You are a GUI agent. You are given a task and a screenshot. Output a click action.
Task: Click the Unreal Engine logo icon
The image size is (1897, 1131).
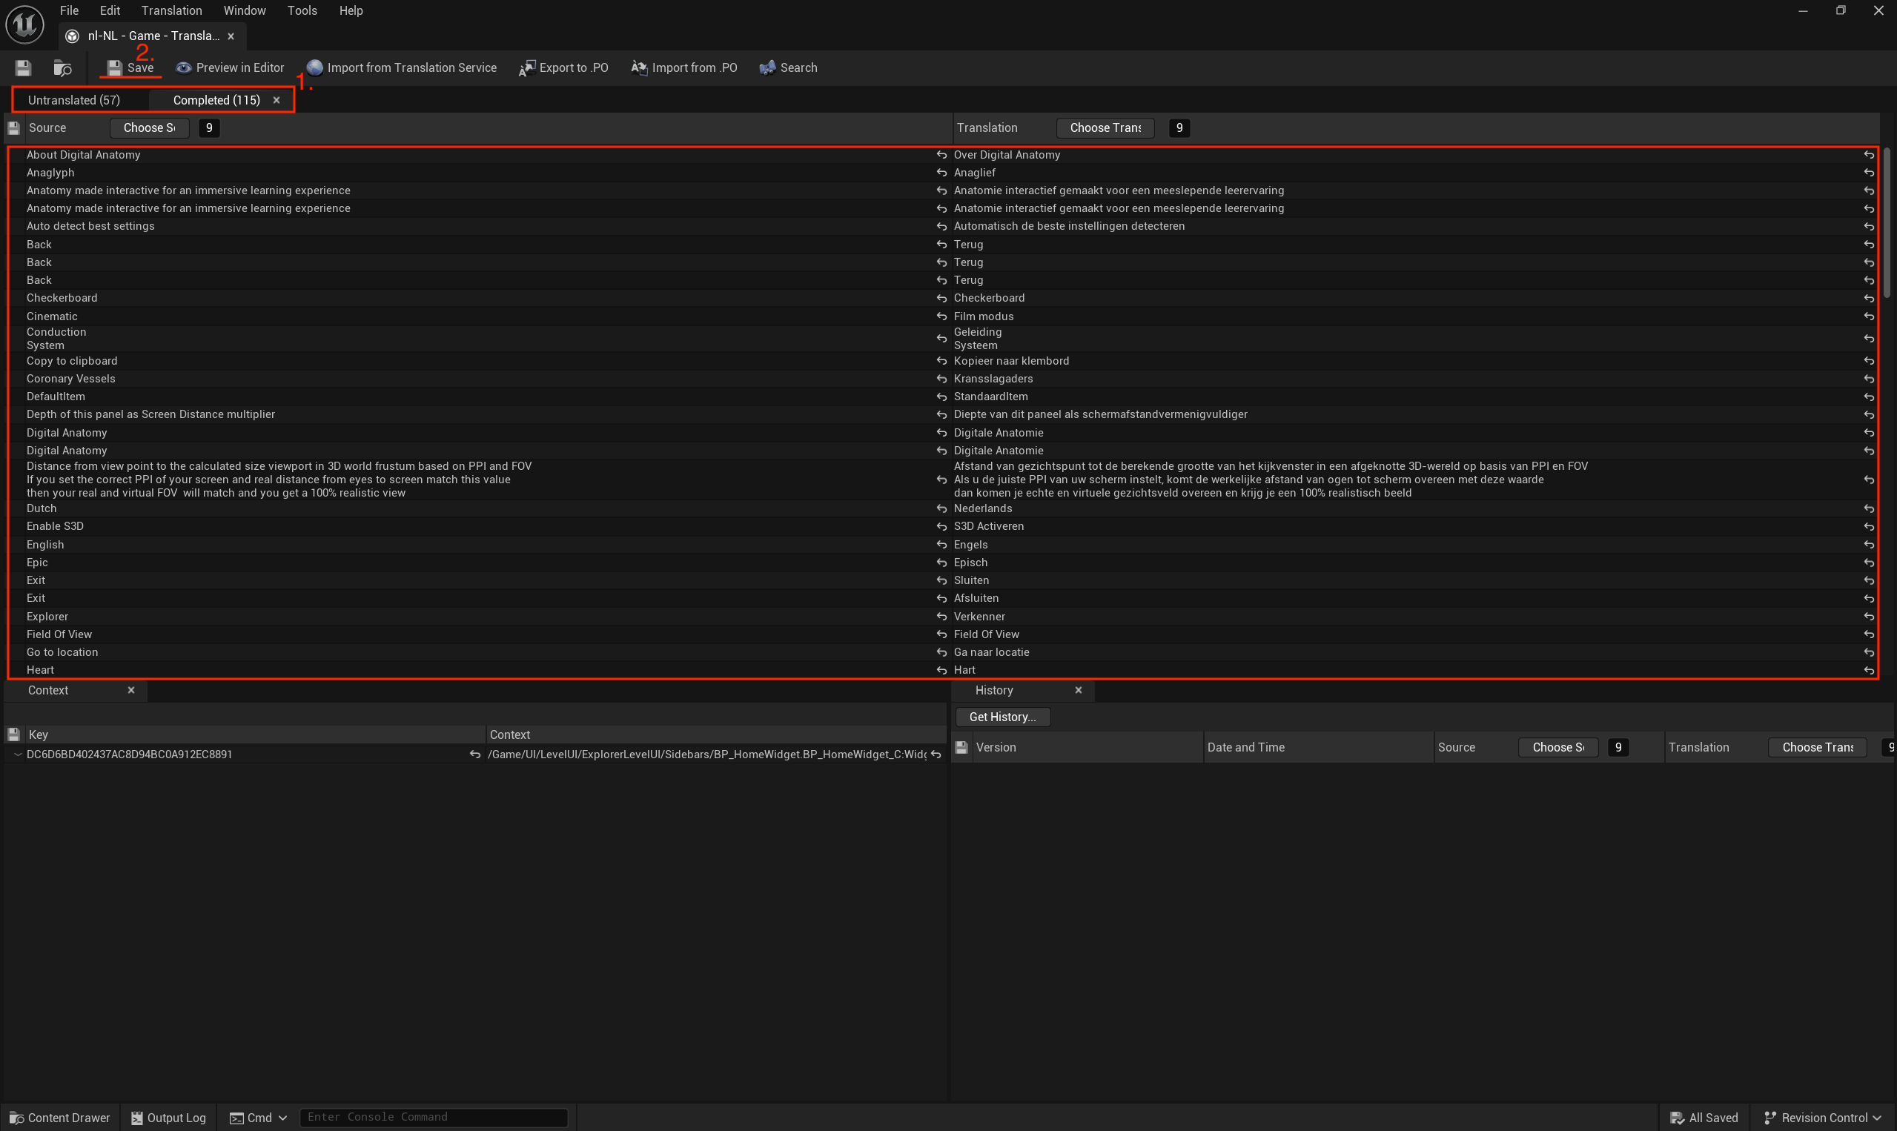click(x=24, y=24)
